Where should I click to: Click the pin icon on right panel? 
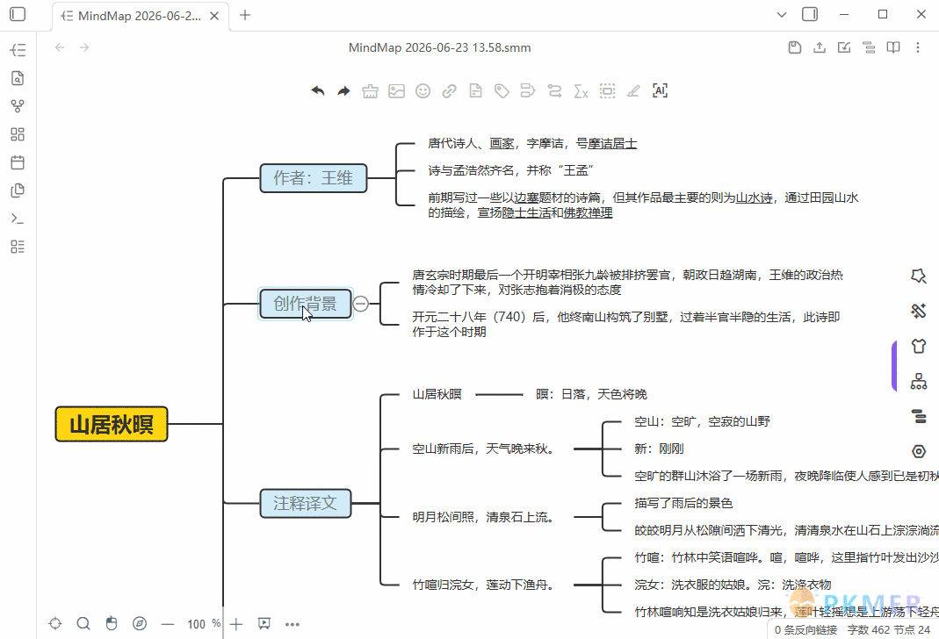919,276
